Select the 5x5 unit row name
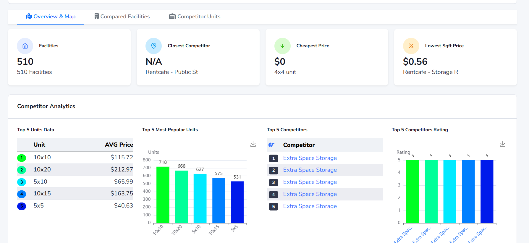Screen dimensions: 529x243 38,205
